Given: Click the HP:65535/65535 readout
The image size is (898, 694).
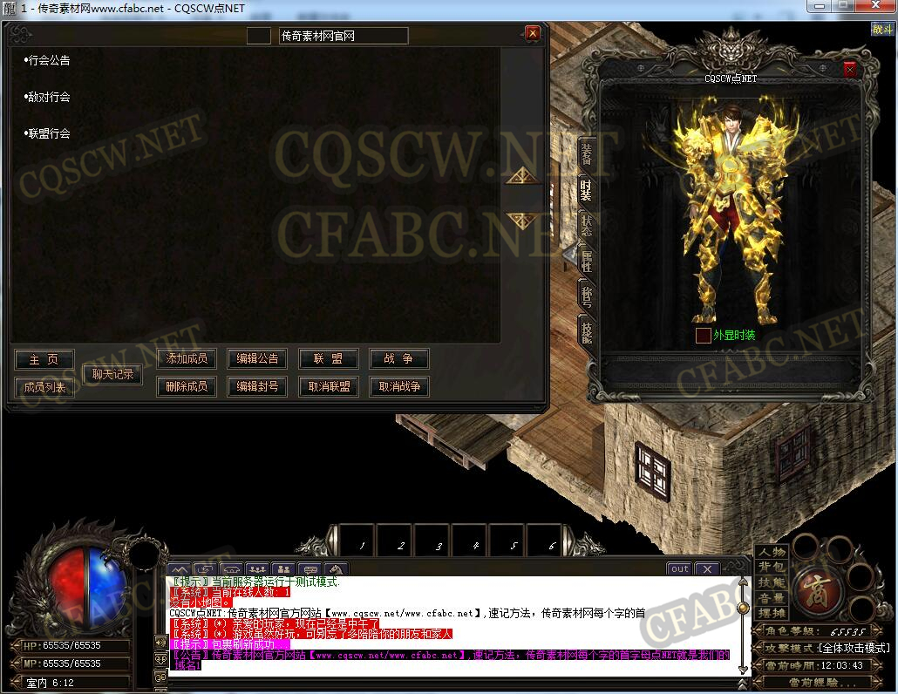Looking at the screenshot, I should [x=62, y=645].
